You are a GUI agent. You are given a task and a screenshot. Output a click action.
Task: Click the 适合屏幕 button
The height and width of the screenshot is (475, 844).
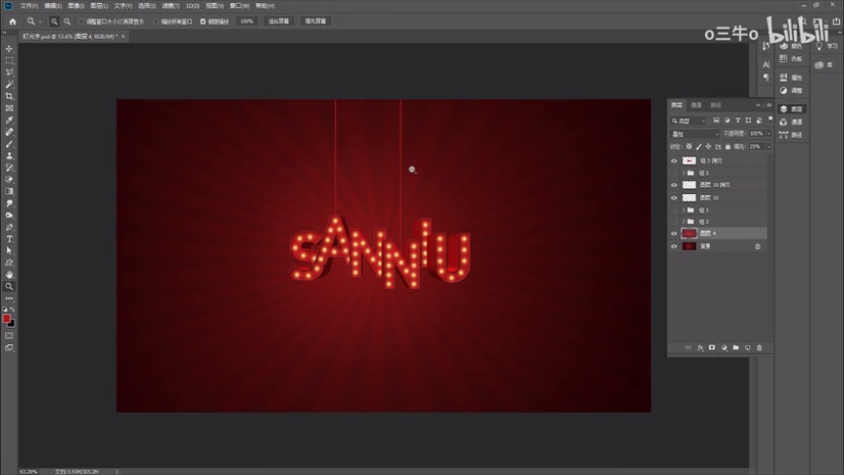point(278,20)
